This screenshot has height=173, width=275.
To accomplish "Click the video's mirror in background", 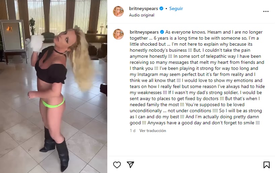I will point(13,35).
